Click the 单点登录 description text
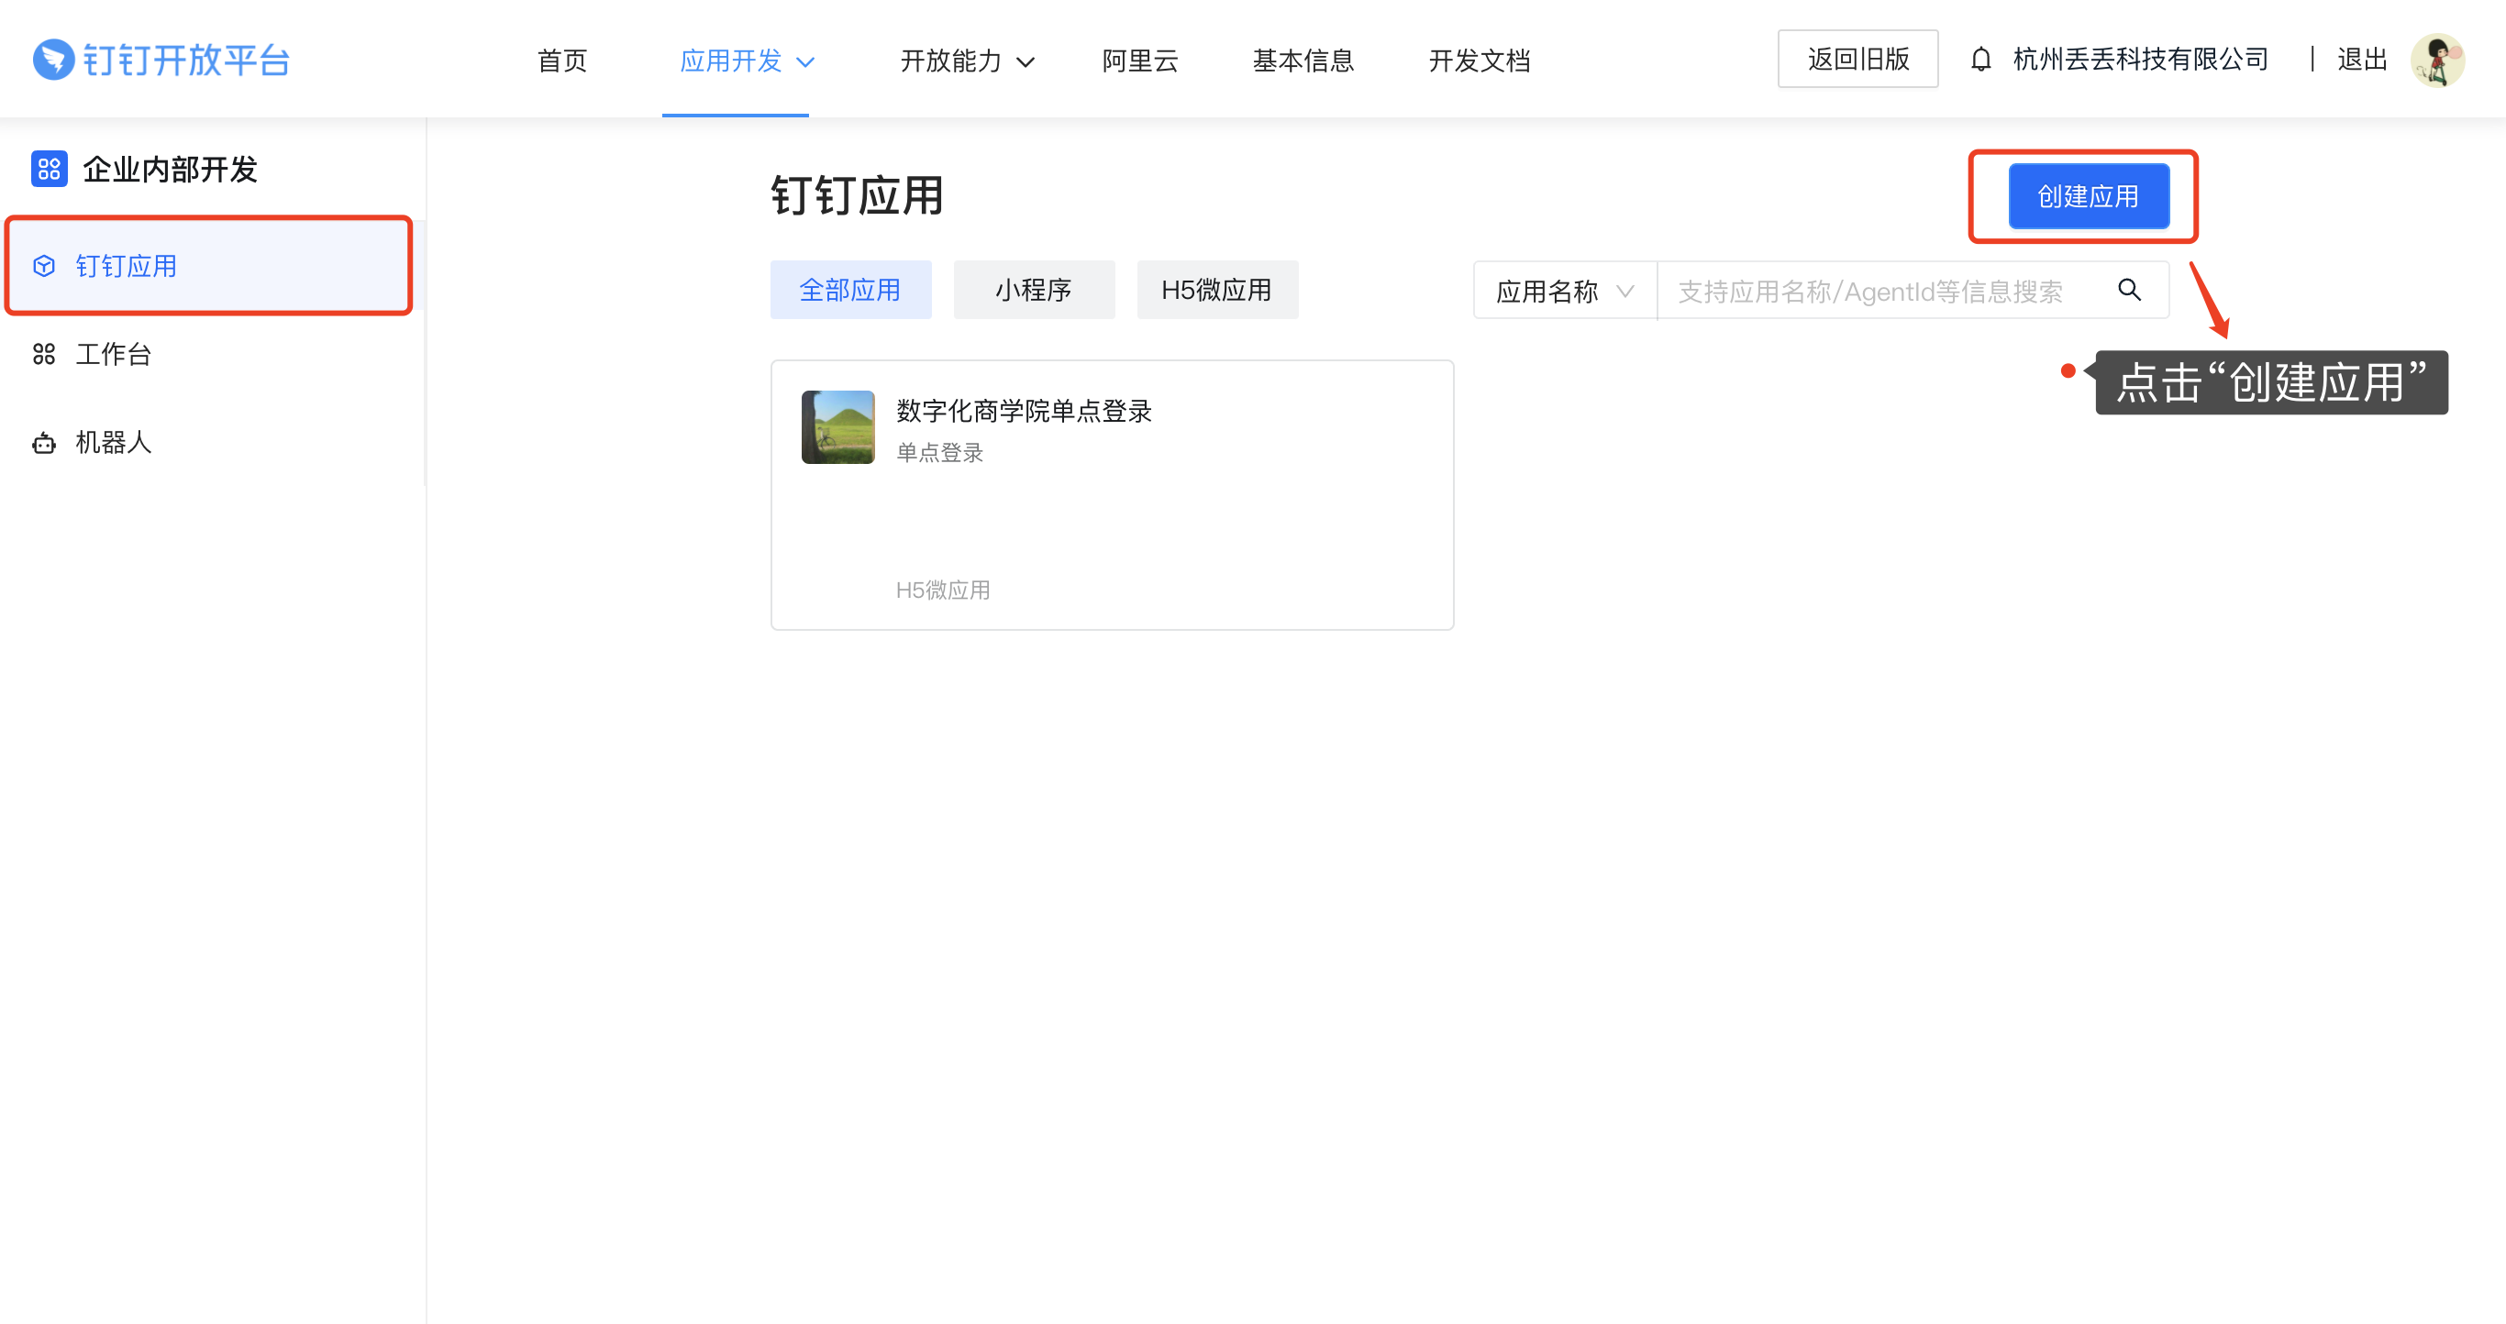This screenshot has height=1324, width=2506. click(939, 452)
